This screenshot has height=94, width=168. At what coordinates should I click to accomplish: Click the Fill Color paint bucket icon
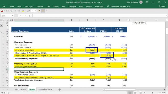(x=23, y=11)
